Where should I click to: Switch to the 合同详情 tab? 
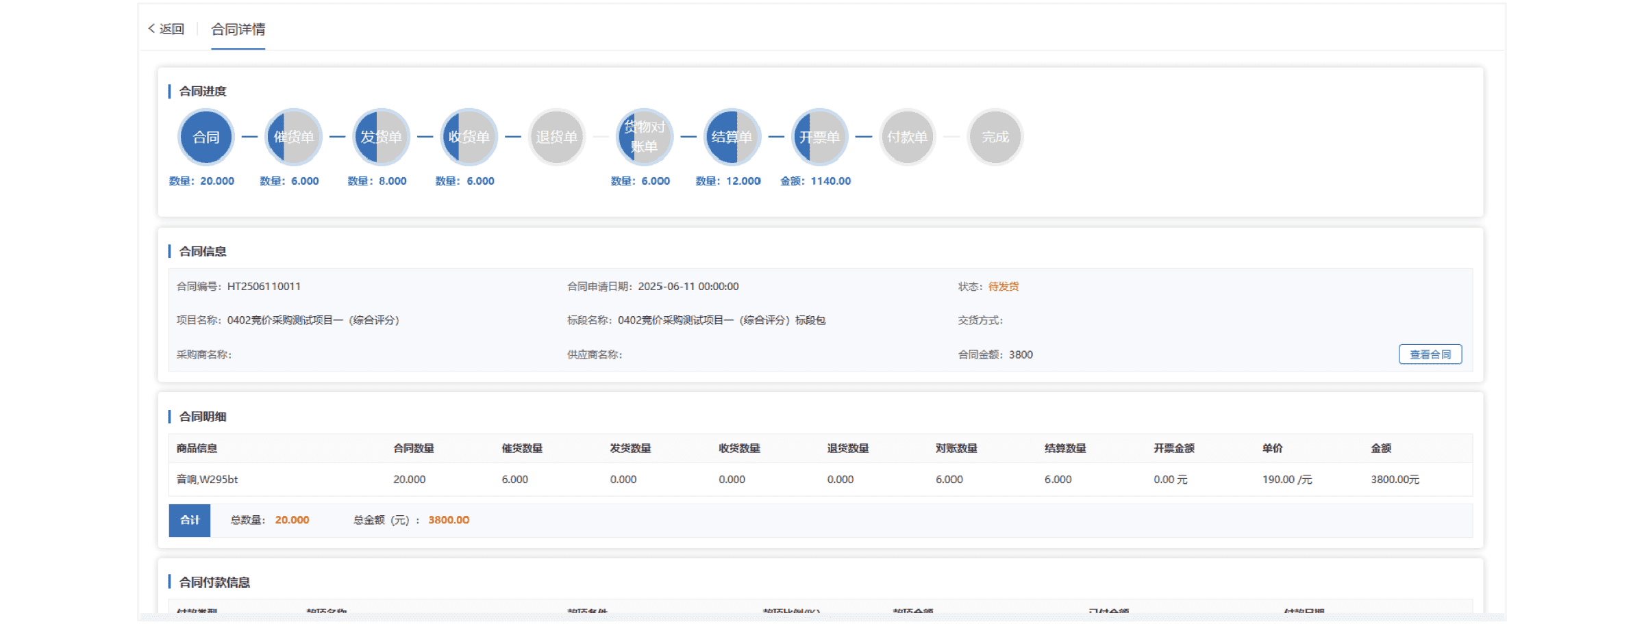[238, 29]
